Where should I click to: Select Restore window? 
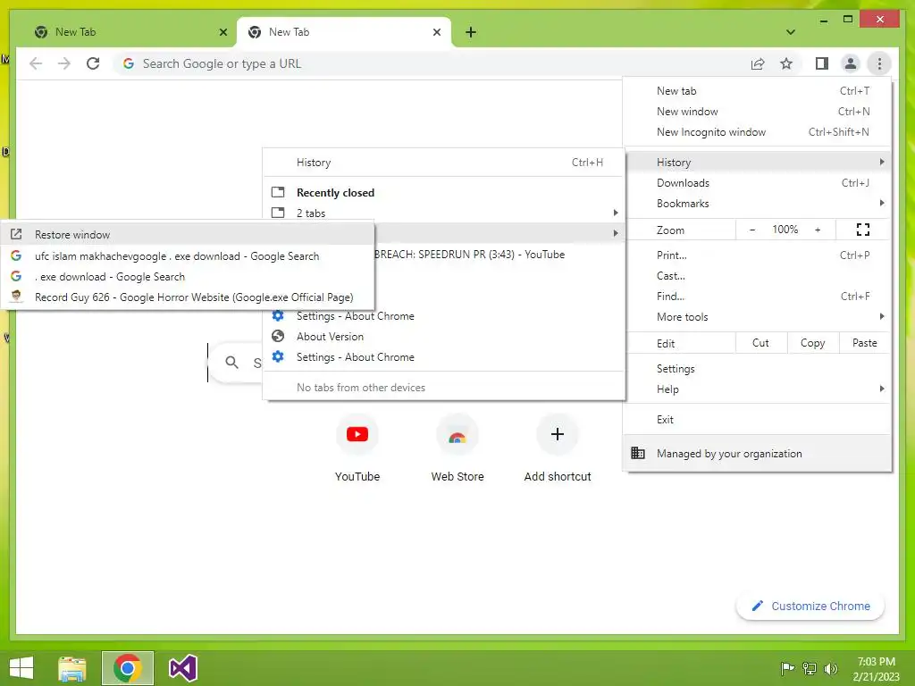point(187,235)
